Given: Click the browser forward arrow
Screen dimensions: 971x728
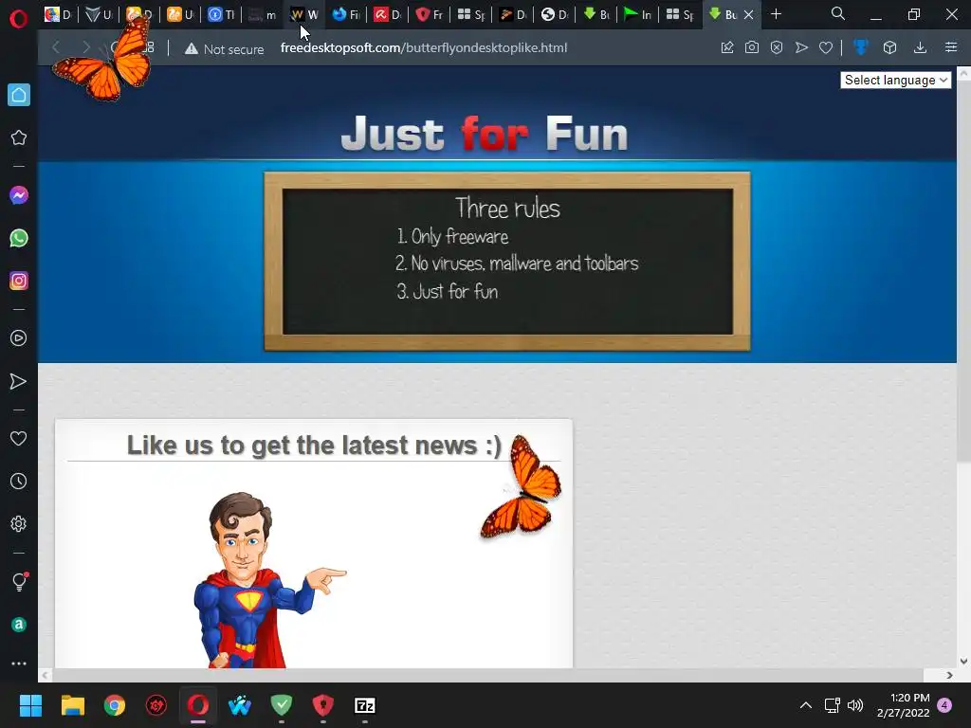Looking at the screenshot, I should click(x=85, y=47).
